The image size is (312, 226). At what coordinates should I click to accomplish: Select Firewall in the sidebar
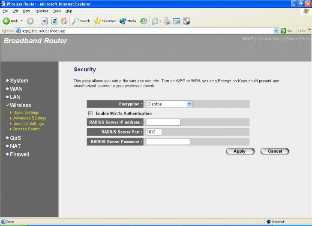19,154
